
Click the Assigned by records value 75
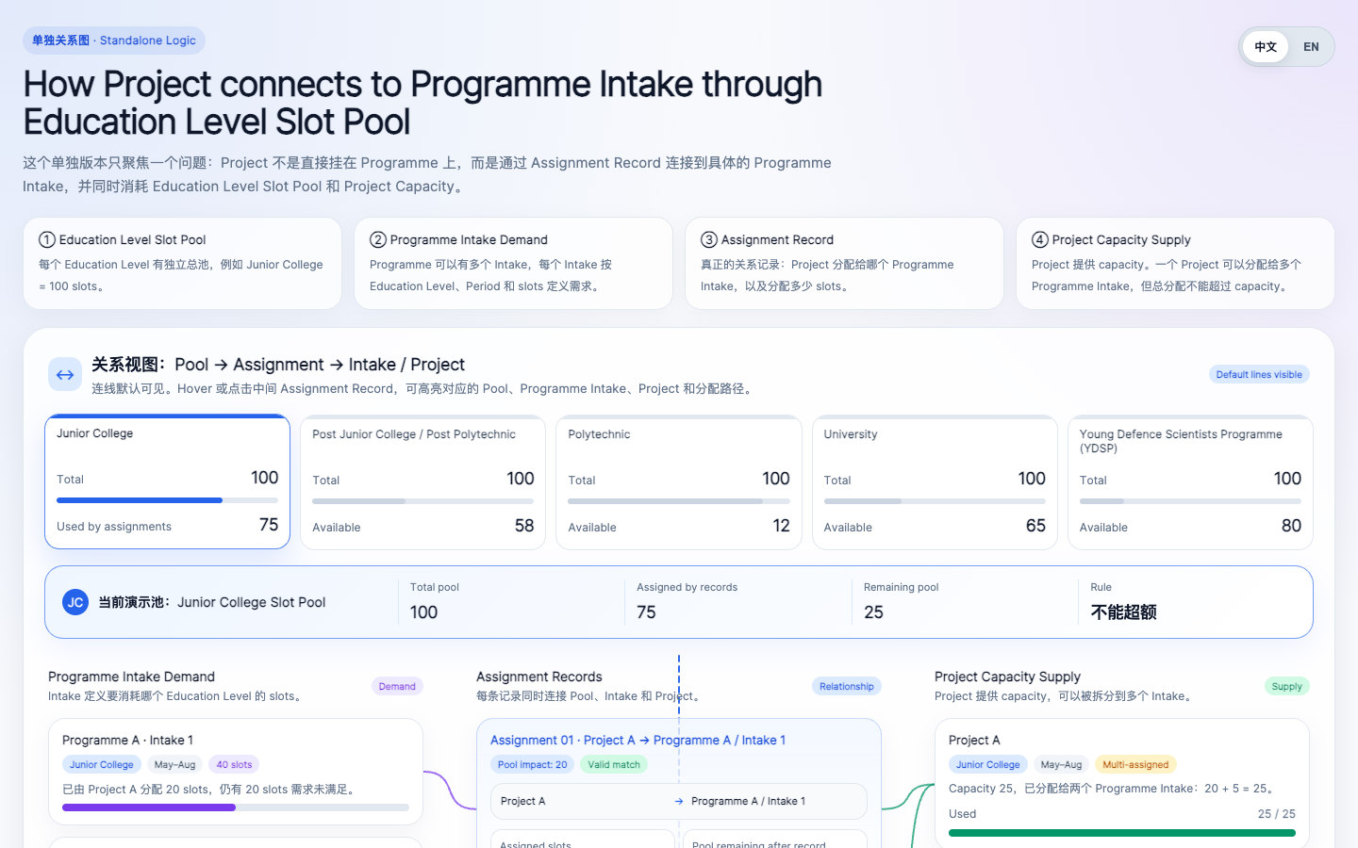point(646,612)
